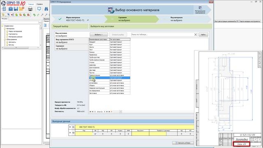The image size is (263, 148).
Task: Click the Наименование заготовки column header
Action: click(x=99, y=39)
